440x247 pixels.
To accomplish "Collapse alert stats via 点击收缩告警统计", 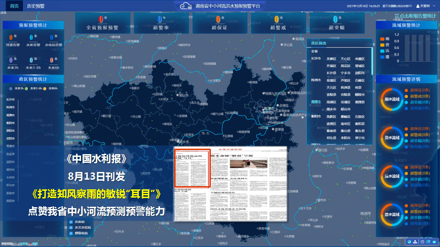I will 418,16.
